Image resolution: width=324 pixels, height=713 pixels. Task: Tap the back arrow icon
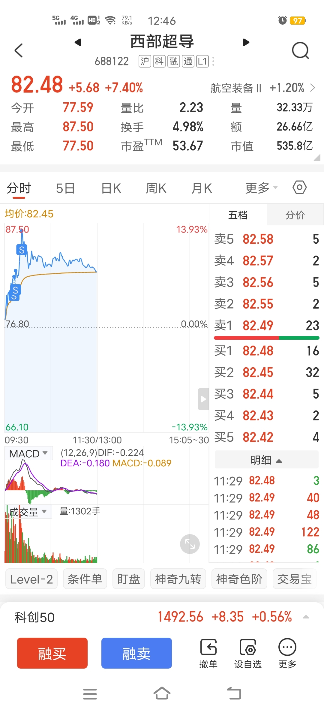point(19,50)
